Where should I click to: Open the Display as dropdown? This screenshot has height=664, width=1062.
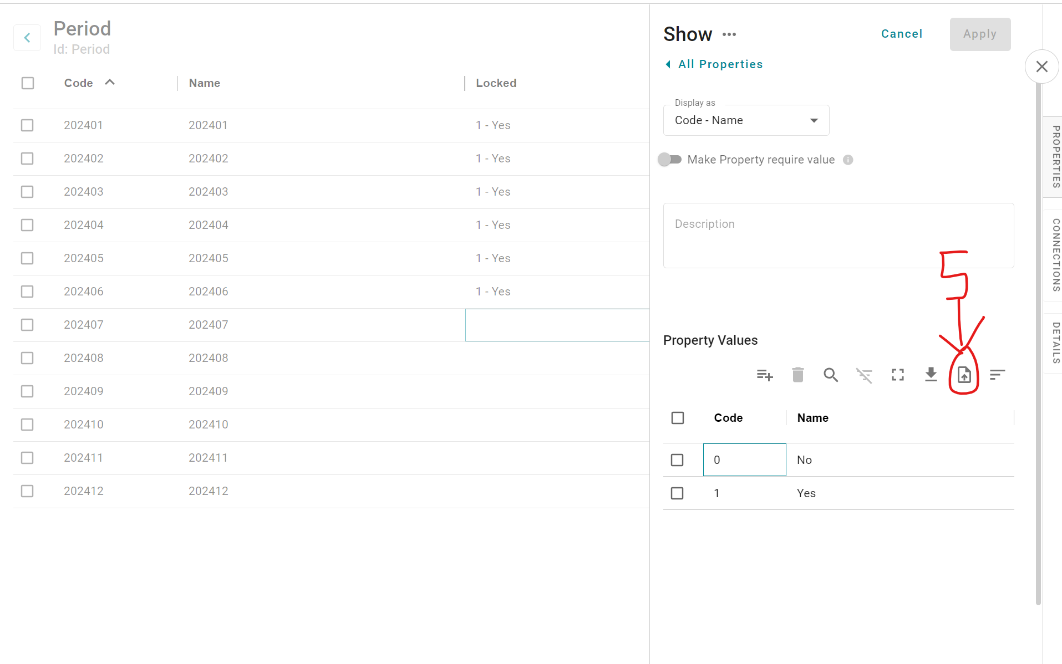pyautogui.click(x=746, y=120)
